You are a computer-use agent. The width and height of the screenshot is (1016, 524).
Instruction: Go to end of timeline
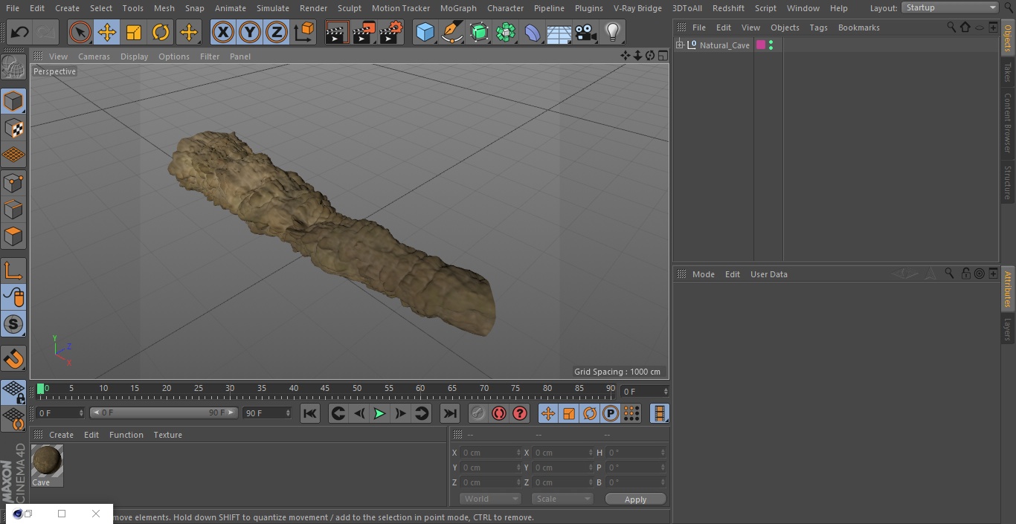tap(450, 413)
